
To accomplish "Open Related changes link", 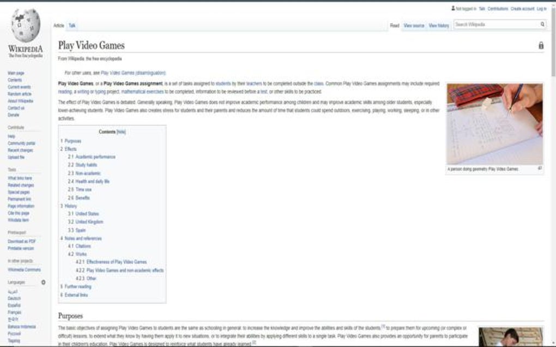I will pos(21,185).
